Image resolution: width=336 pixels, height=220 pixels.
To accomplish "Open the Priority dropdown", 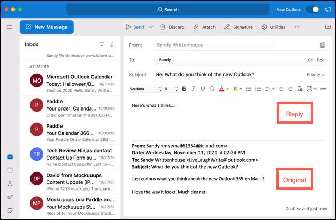I will point(315,75).
